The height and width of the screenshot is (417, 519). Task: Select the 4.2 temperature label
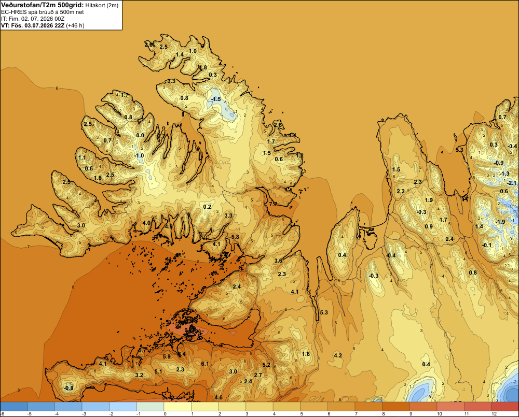click(x=338, y=355)
